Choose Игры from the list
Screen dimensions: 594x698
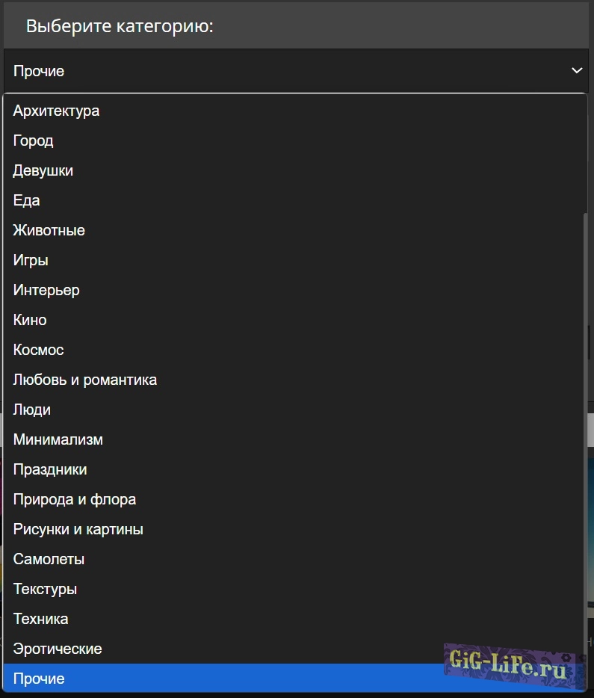click(x=31, y=260)
